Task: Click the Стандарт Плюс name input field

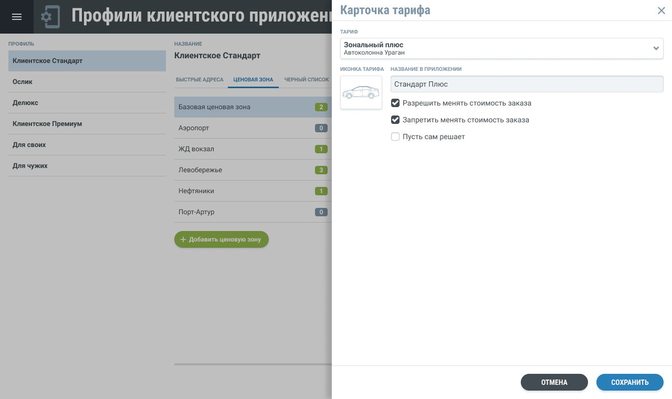Action: [x=527, y=84]
